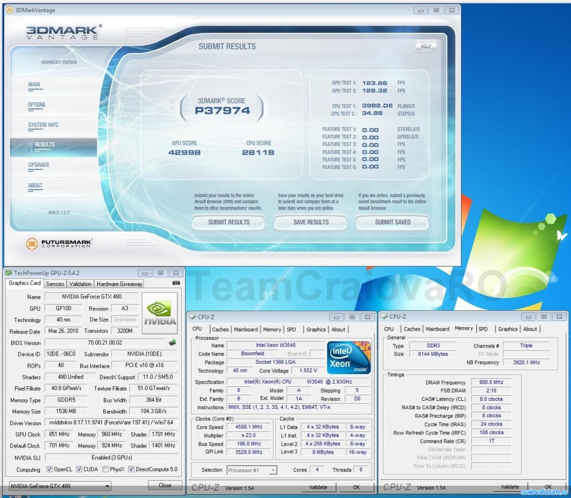Click the DRAM Frequency value 980.0 MHz
The height and width of the screenshot is (498, 571).
click(x=491, y=382)
